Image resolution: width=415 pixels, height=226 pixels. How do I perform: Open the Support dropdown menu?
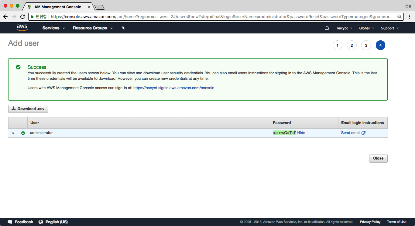[390, 28]
